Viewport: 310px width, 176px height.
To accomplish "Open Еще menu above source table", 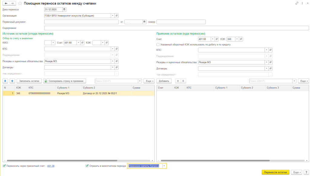I will pos(149,81).
